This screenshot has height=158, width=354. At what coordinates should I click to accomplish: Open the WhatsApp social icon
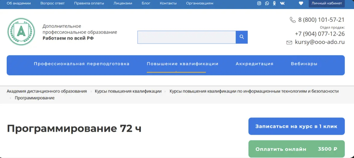(x=267, y=3)
